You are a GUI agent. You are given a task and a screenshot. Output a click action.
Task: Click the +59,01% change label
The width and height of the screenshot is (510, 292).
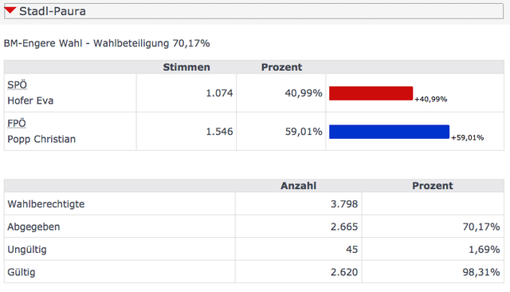[x=467, y=138]
